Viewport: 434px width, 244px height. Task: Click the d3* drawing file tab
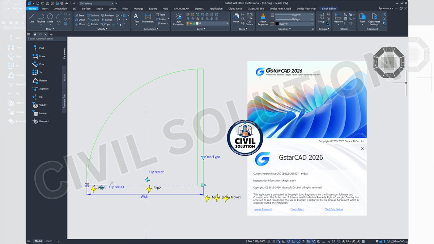(x=41, y=34)
